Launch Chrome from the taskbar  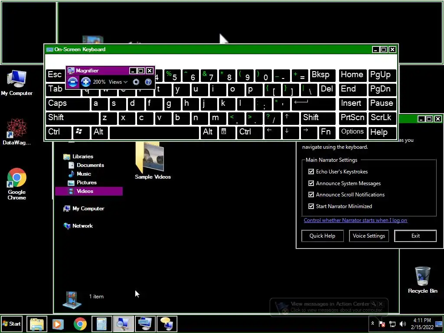80,323
